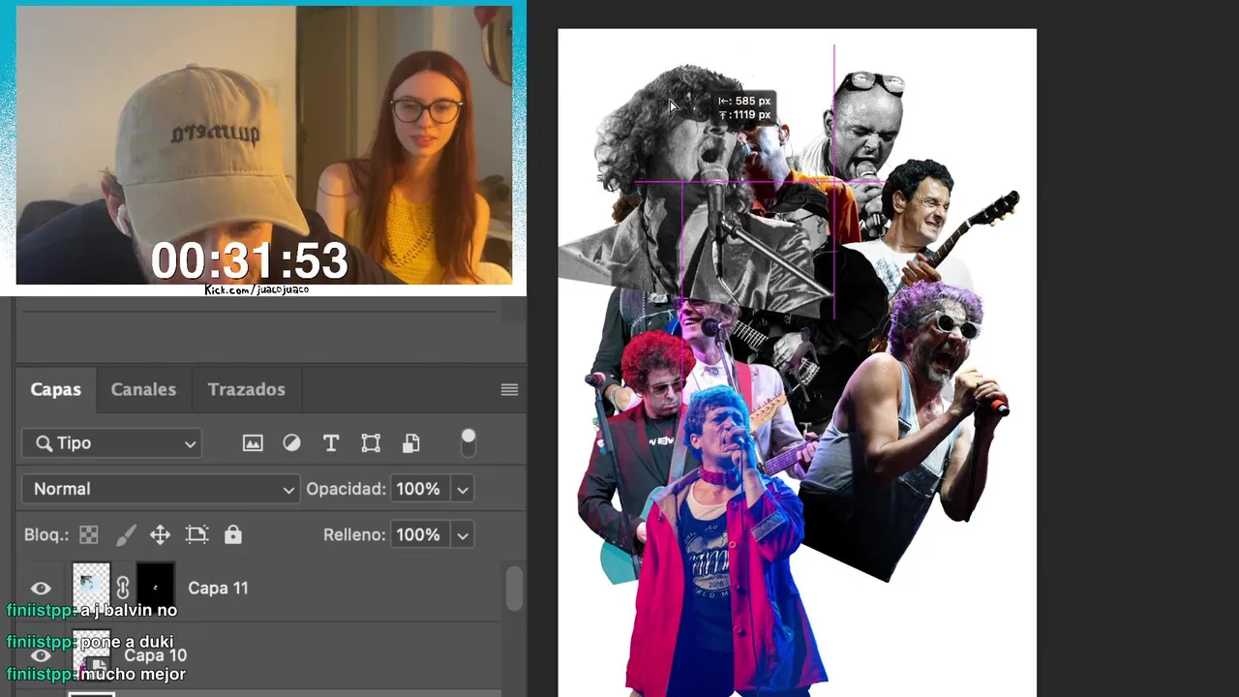Image resolution: width=1239 pixels, height=697 pixels.
Task: Switch to the Trazados tab
Action: tap(246, 389)
